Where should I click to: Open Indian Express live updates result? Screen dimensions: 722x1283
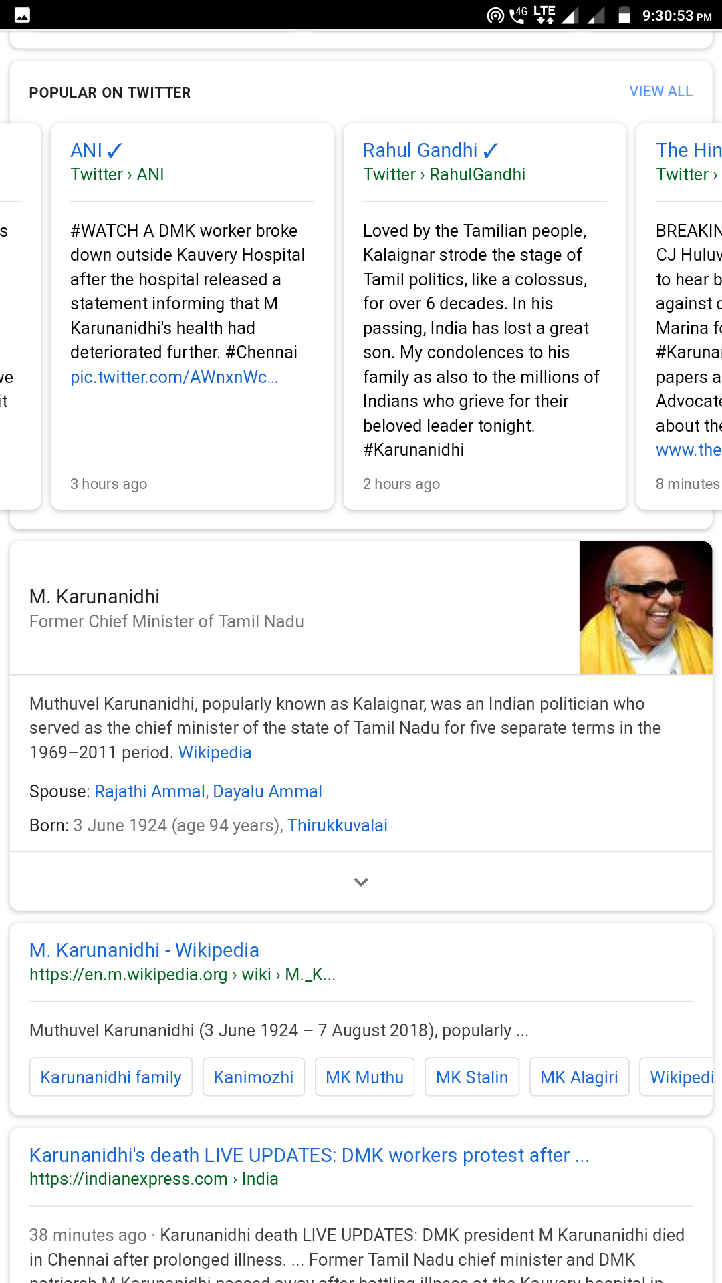click(309, 1155)
